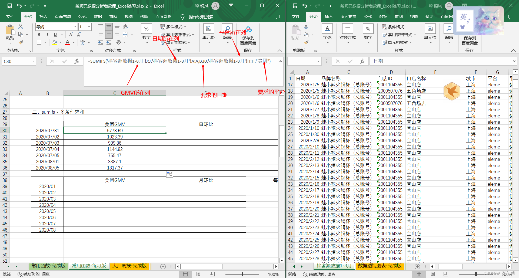Screen dimensions: 519x278
Task: Click zoom in plus in left status bar
Action: click(x=262, y=274)
